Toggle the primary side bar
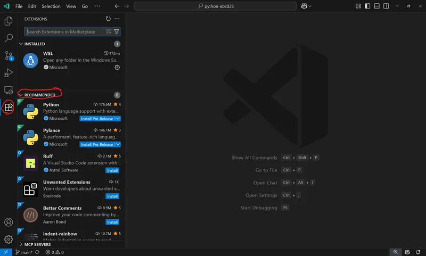Image resolution: width=426 pixels, height=256 pixels. (x=367, y=6)
